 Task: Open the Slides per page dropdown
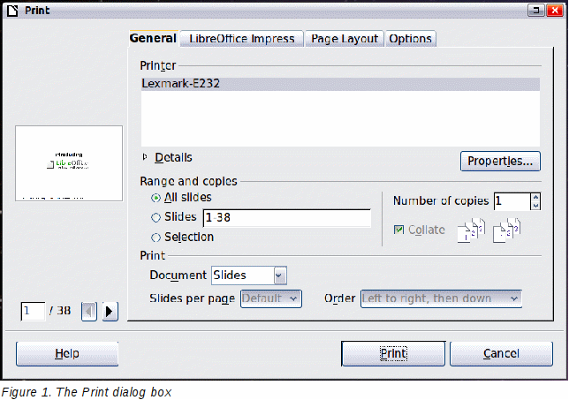tap(271, 298)
